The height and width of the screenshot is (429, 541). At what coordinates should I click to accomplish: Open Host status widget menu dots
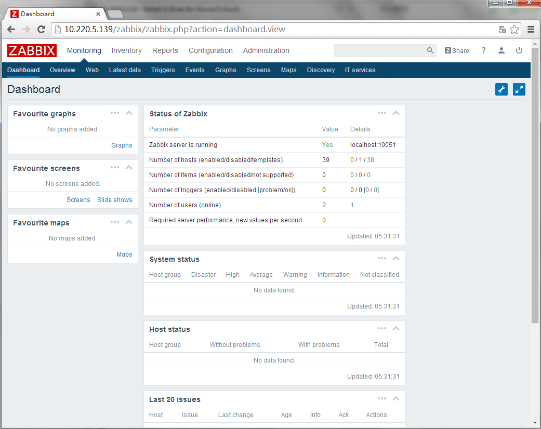pyautogui.click(x=382, y=328)
